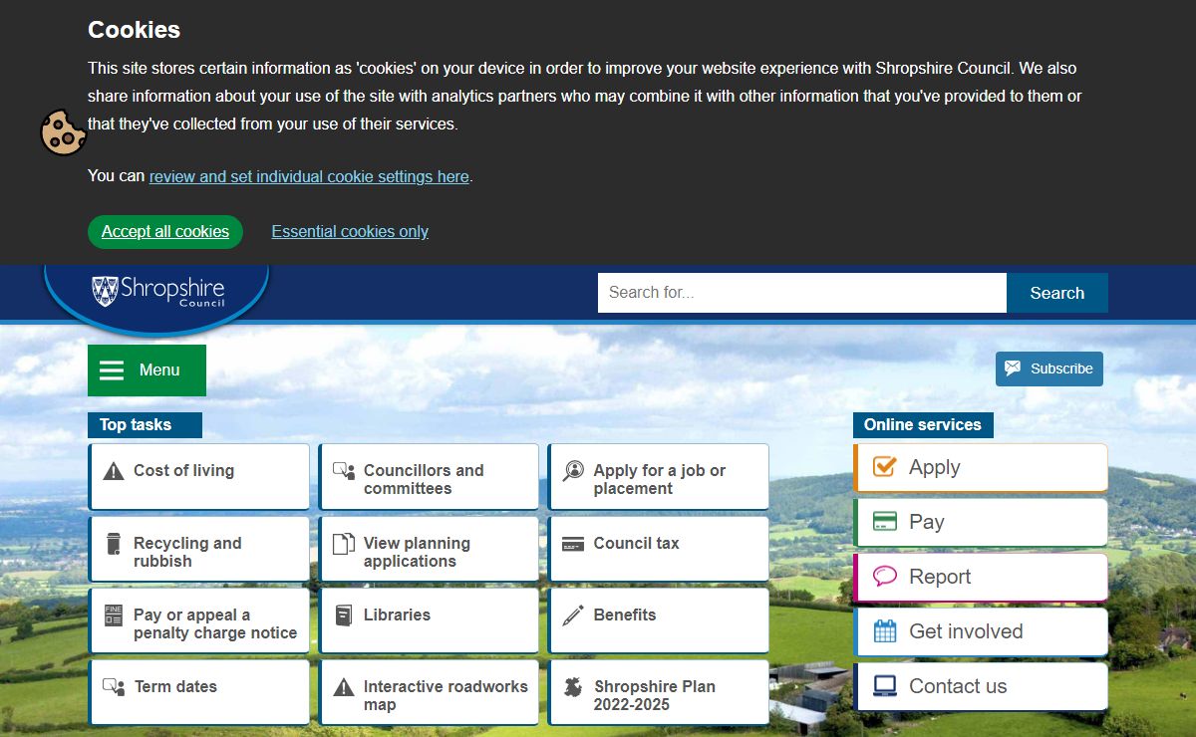Click into the Search for field
The height and width of the screenshot is (737, 1196).
click(801, 293)
